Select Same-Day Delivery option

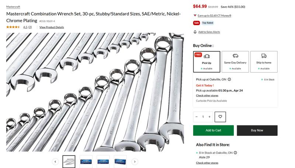click(x=235, y=62)
